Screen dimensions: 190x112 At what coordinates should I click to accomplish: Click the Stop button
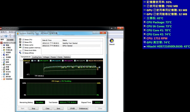pyautogui.click(x=33, y=109)
